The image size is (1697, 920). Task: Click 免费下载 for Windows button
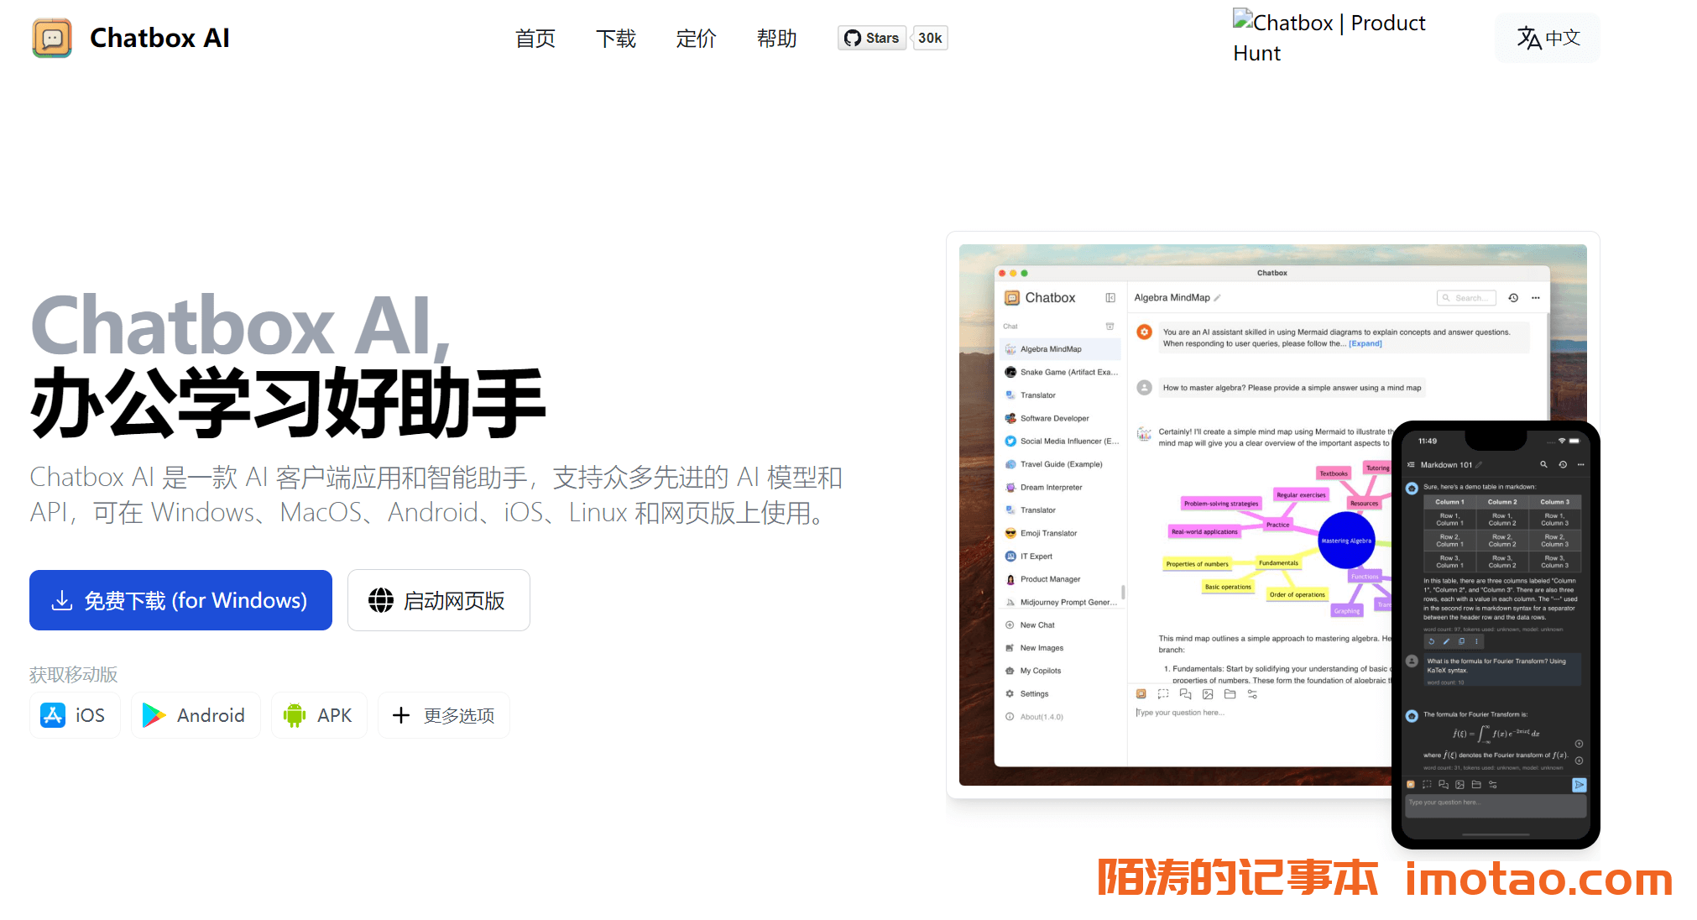pos(180,600)
